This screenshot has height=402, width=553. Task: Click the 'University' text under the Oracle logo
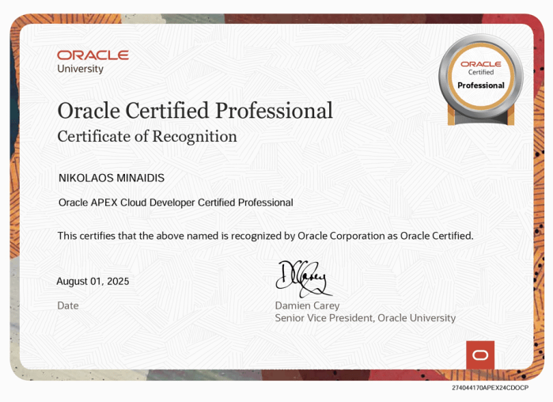tap(81, 69)
